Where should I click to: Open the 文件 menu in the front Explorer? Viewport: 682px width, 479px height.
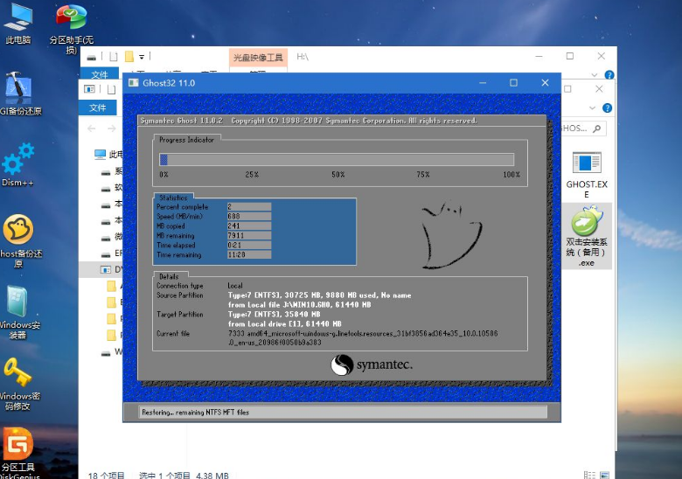(x=97, y=108)
